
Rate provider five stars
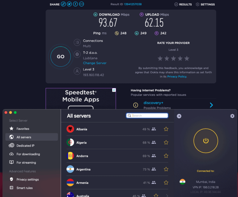tap(187, 58)
